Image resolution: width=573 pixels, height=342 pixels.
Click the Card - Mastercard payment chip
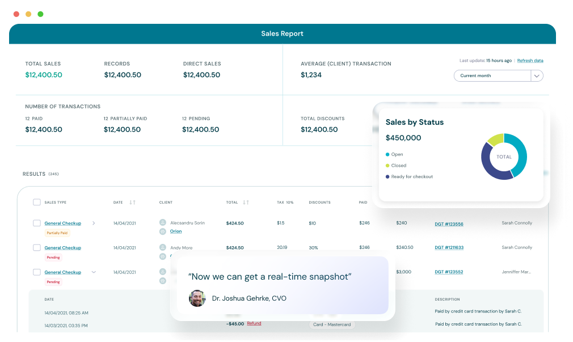click(x=331, y=324)
